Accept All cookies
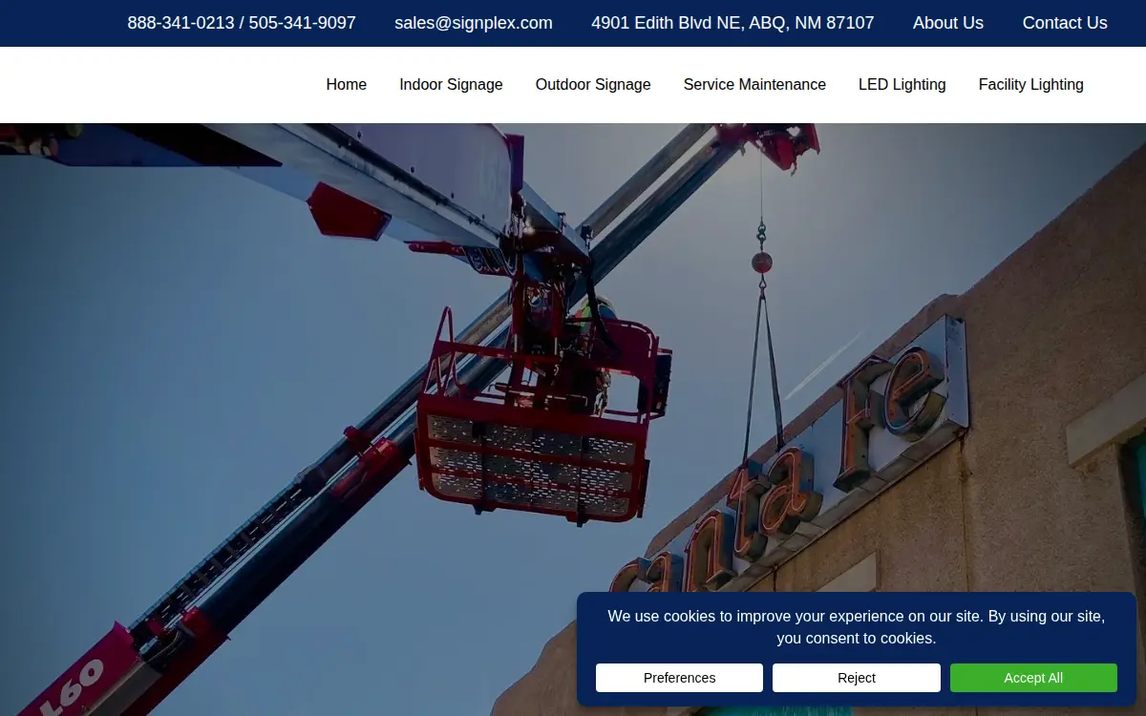1146x716 pixels. click(x=1033, y=678)
